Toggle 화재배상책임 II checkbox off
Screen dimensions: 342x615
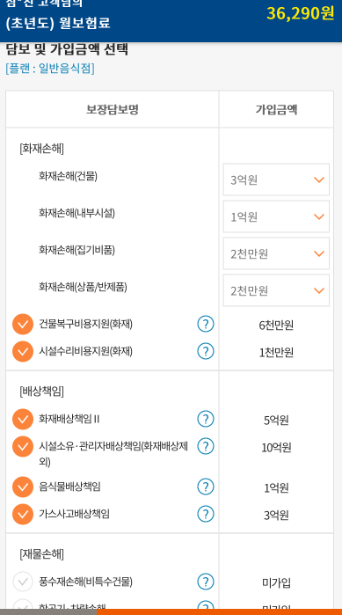pos(23,420)
